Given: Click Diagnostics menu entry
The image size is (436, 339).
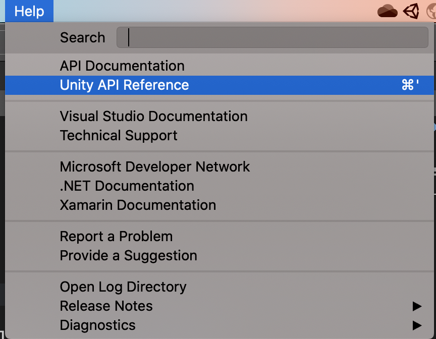Looking at the screenshot, I should (x=97, y=325).
